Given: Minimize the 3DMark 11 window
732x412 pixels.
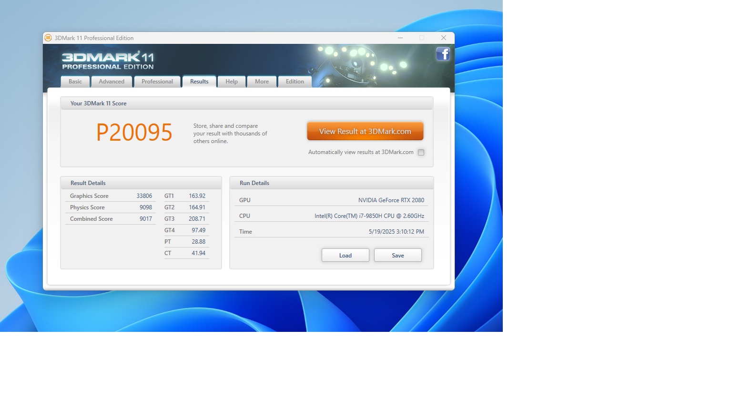Looking at the screenshot, I should tap(400, 38).
